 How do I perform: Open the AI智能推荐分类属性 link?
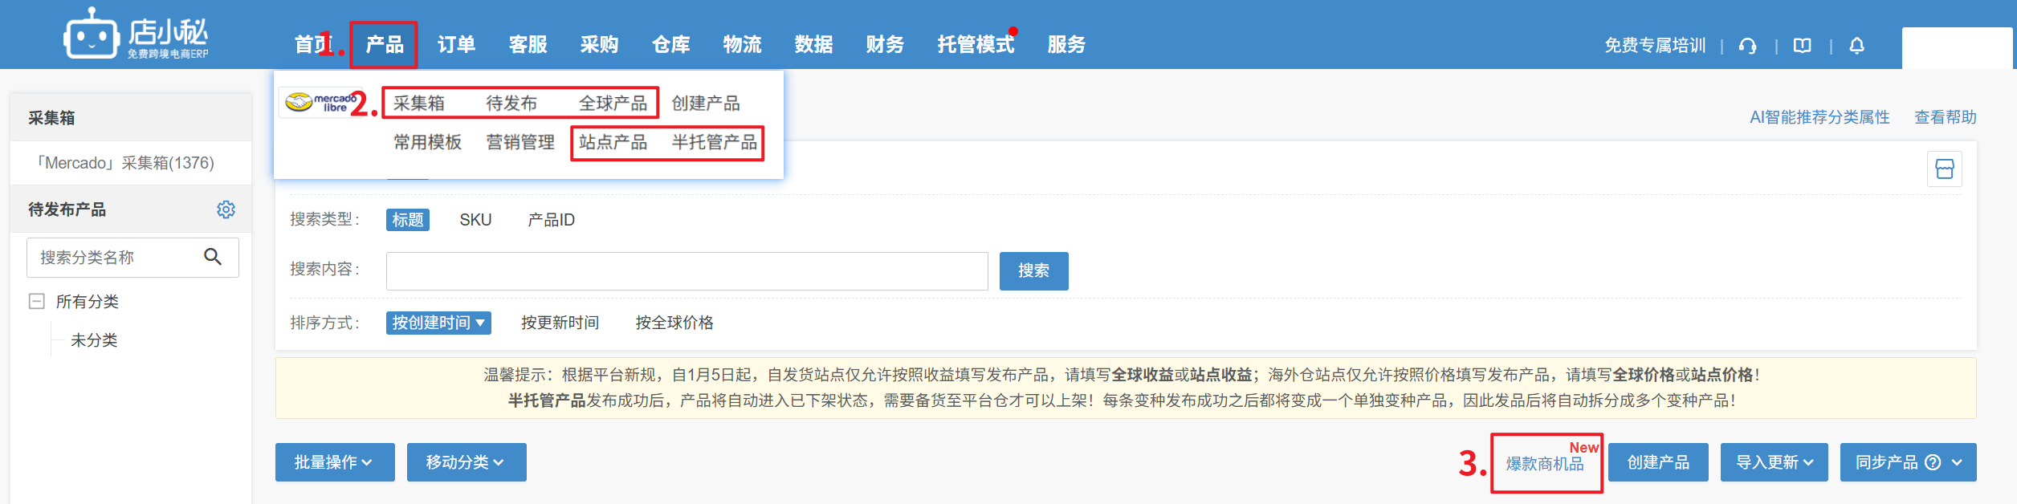click(x=1819, y=117)
